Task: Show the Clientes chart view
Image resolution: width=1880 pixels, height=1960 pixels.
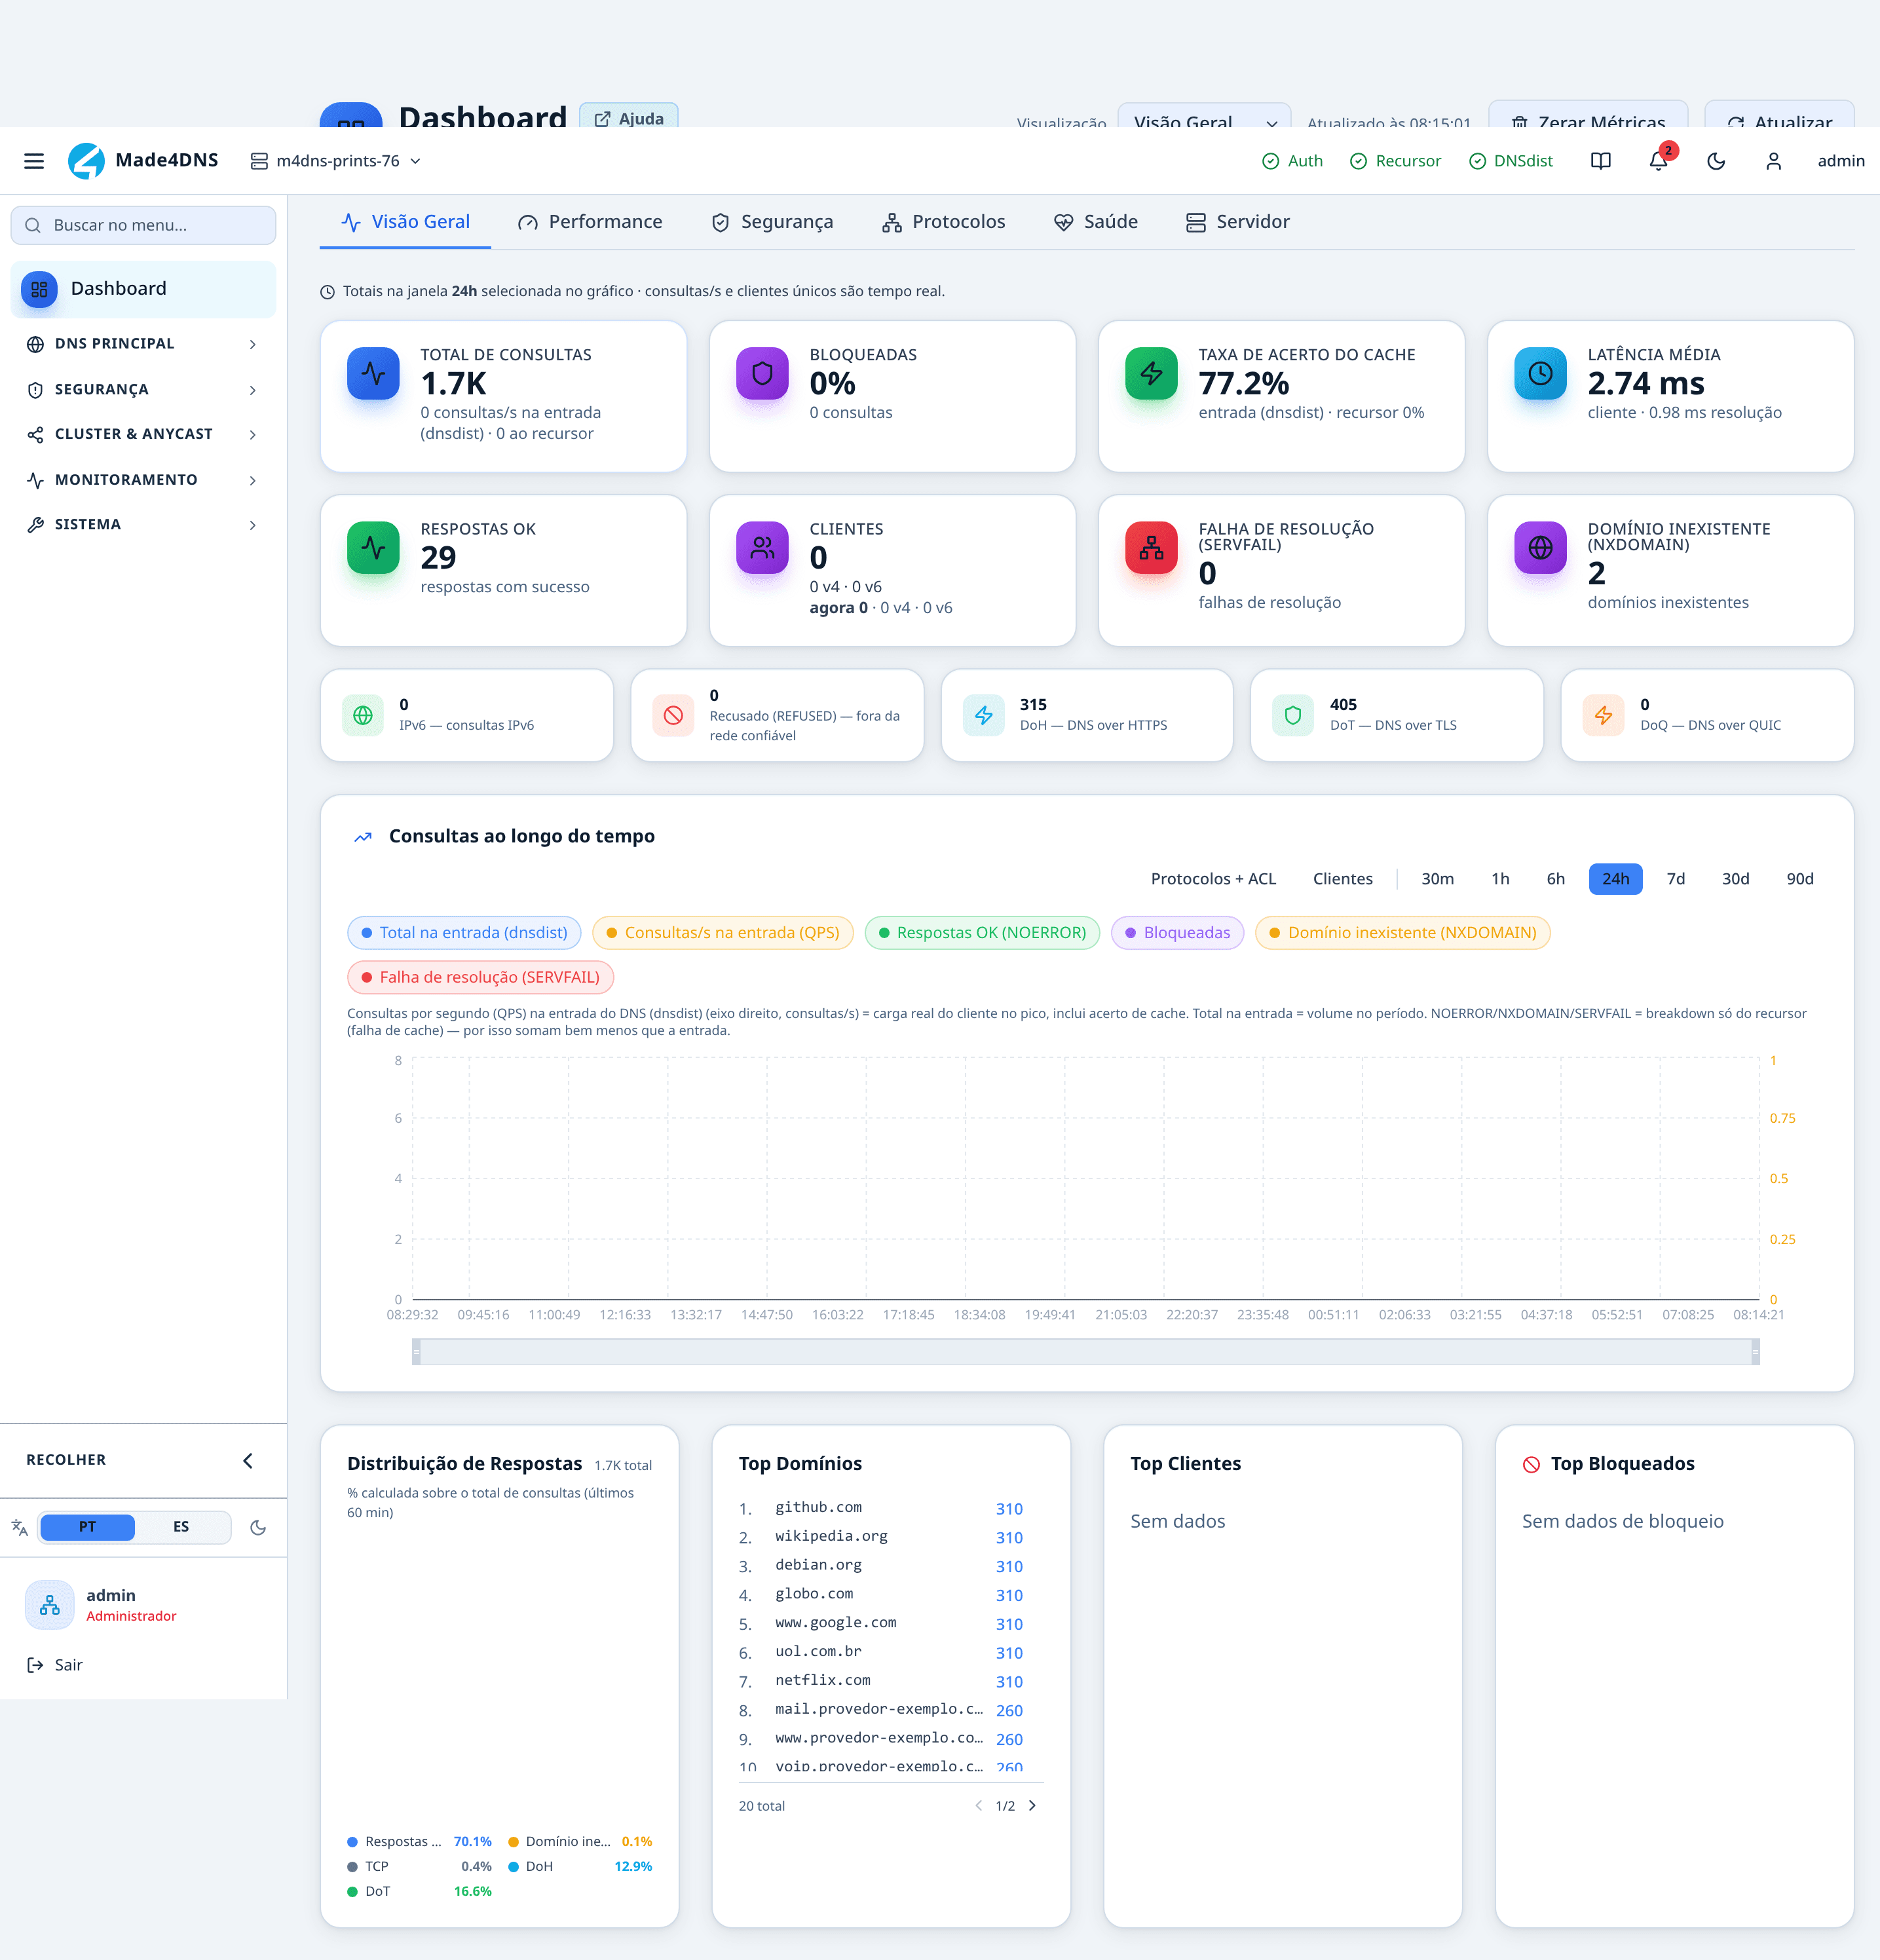Action: [x=1343, y=879]
